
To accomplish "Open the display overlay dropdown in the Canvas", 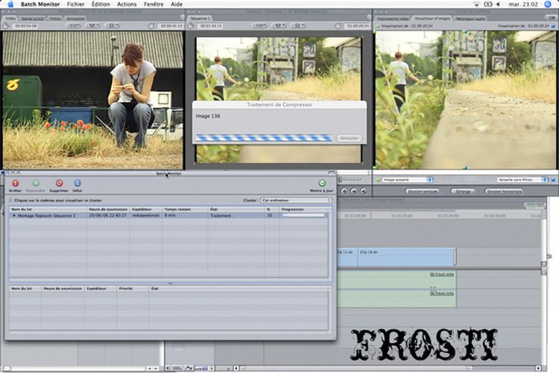I will coord(298,26).
